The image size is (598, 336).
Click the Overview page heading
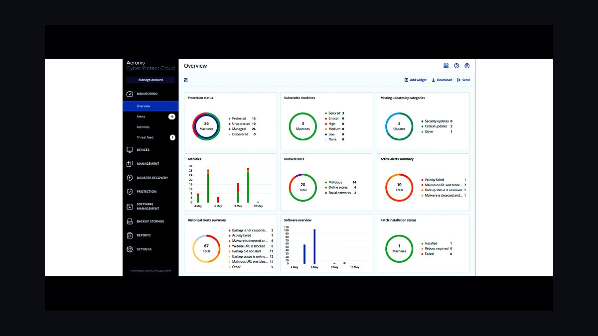[x=195, y=66]
